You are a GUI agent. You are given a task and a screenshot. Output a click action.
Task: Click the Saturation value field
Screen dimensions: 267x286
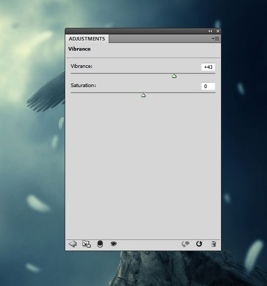tap(208, 86)
